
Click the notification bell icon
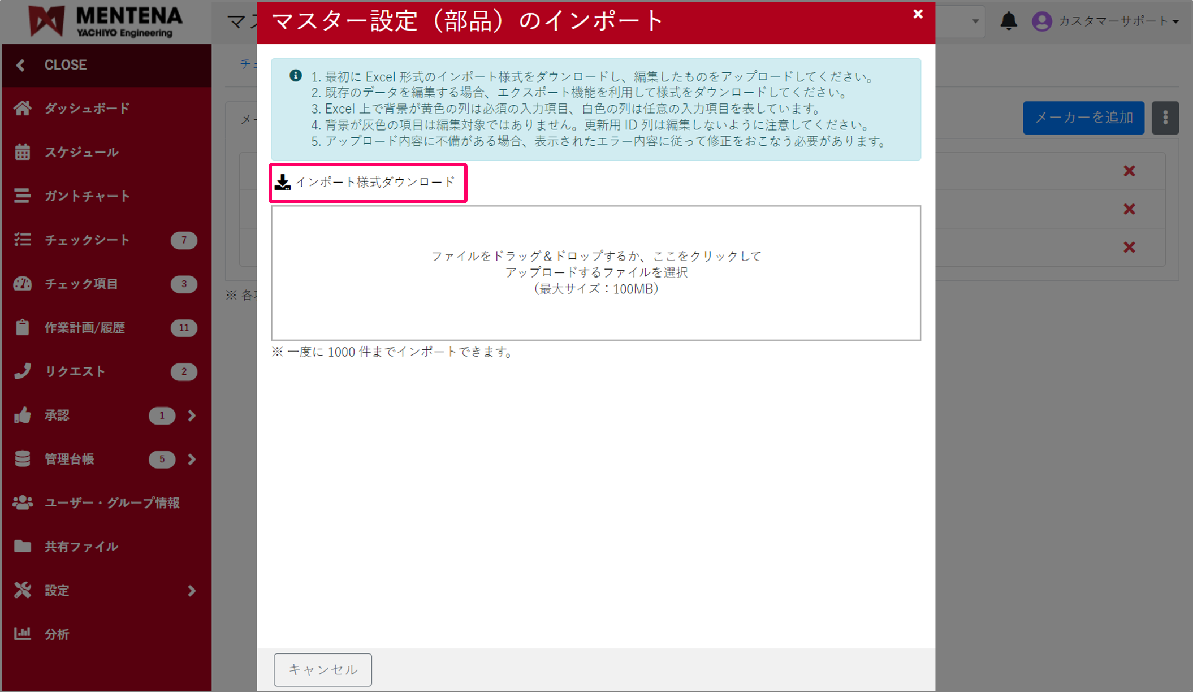[x=1009, y=21]
